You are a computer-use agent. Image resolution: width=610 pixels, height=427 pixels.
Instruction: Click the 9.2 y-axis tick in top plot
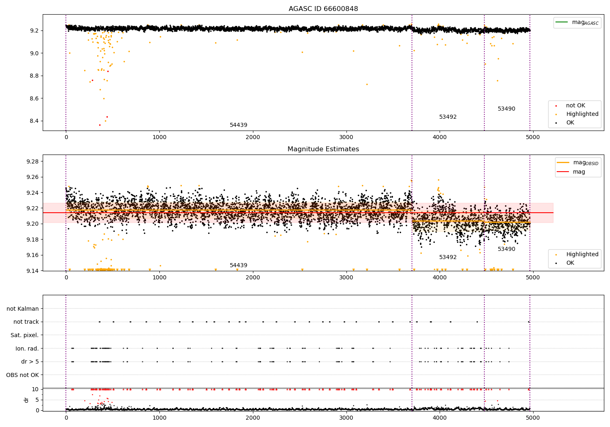[x=34, y=30]
